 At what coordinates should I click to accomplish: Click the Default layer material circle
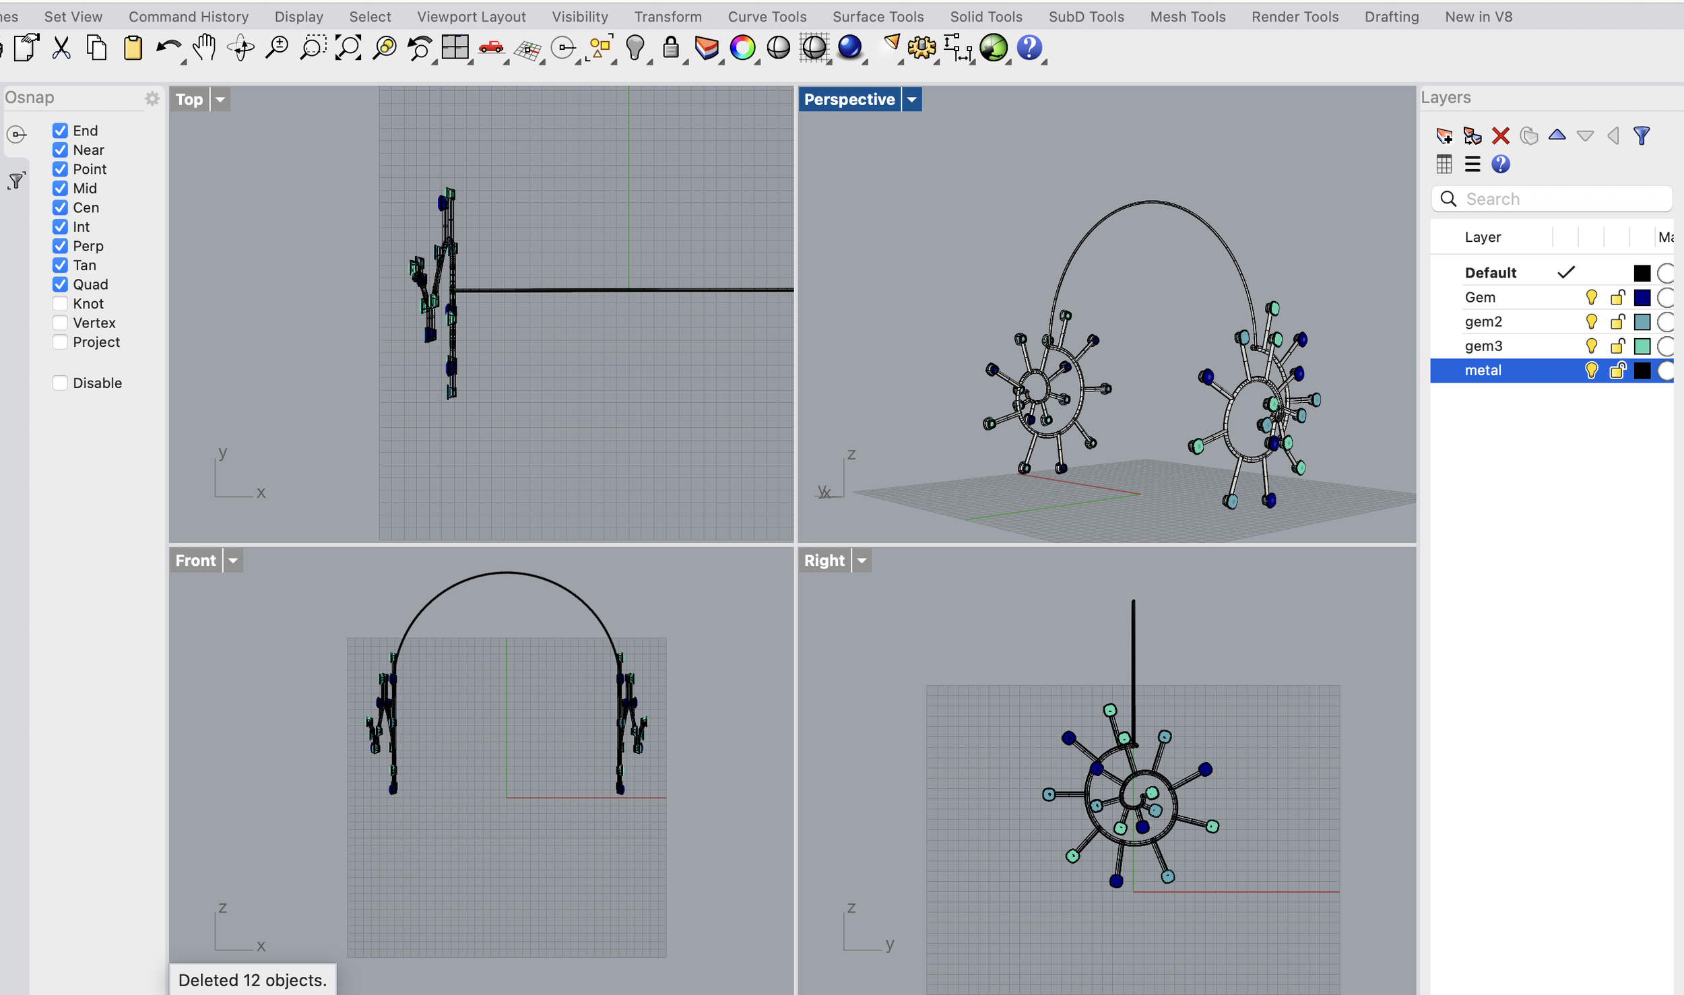coord(1665,273)
